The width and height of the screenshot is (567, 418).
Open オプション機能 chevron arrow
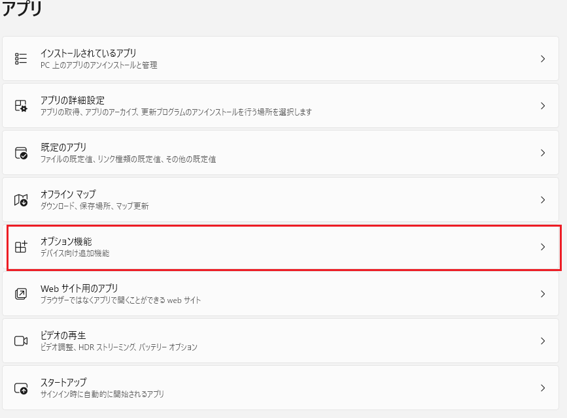point(542,247)
